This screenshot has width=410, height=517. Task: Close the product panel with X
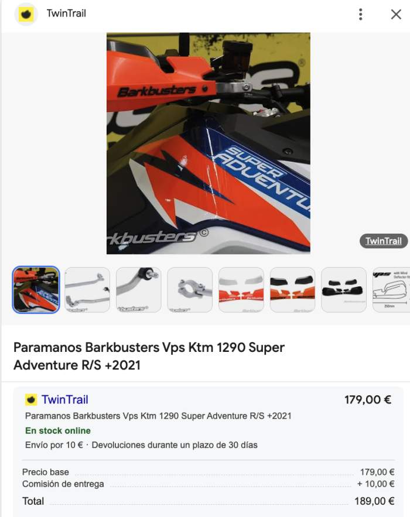point(396,14)
